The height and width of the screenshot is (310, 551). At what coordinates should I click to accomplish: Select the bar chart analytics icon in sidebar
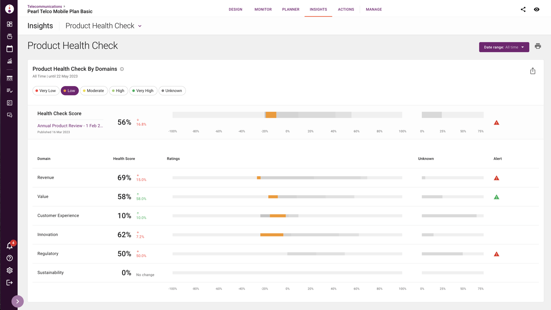point(9,61)
